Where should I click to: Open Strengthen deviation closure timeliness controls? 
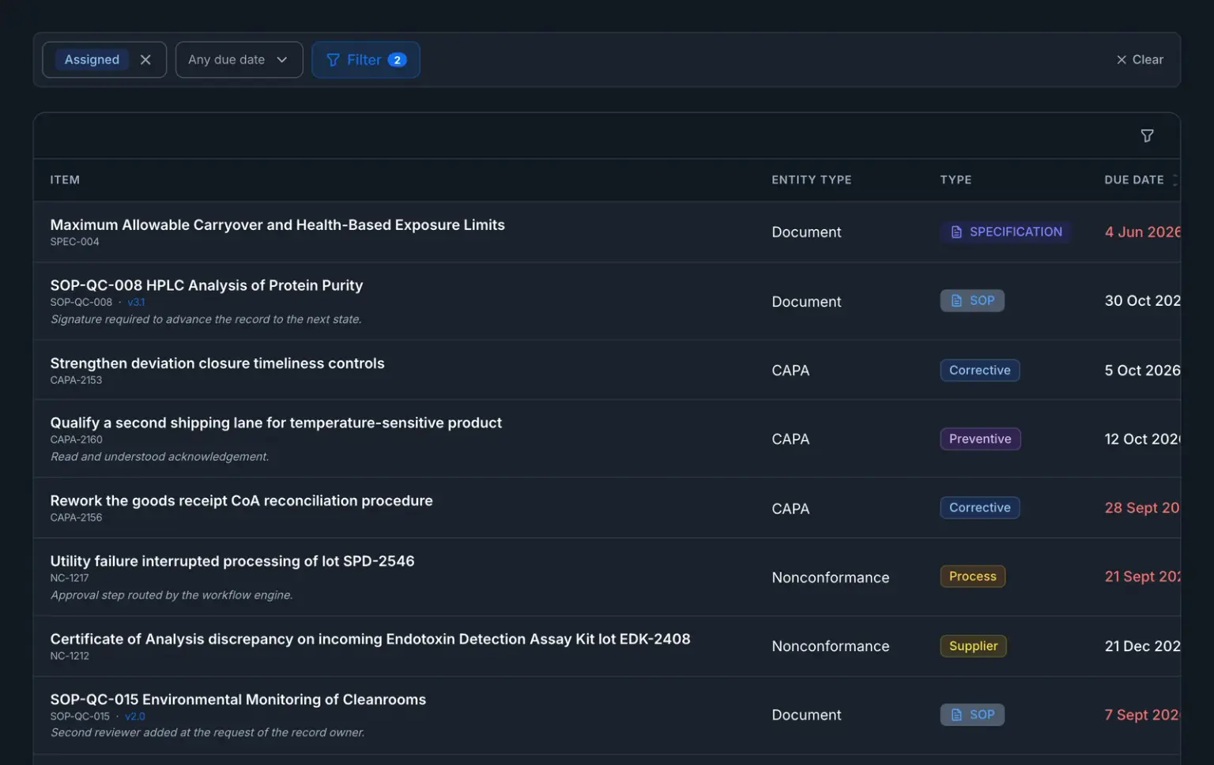pyautogui.click(x=217, y=364)
